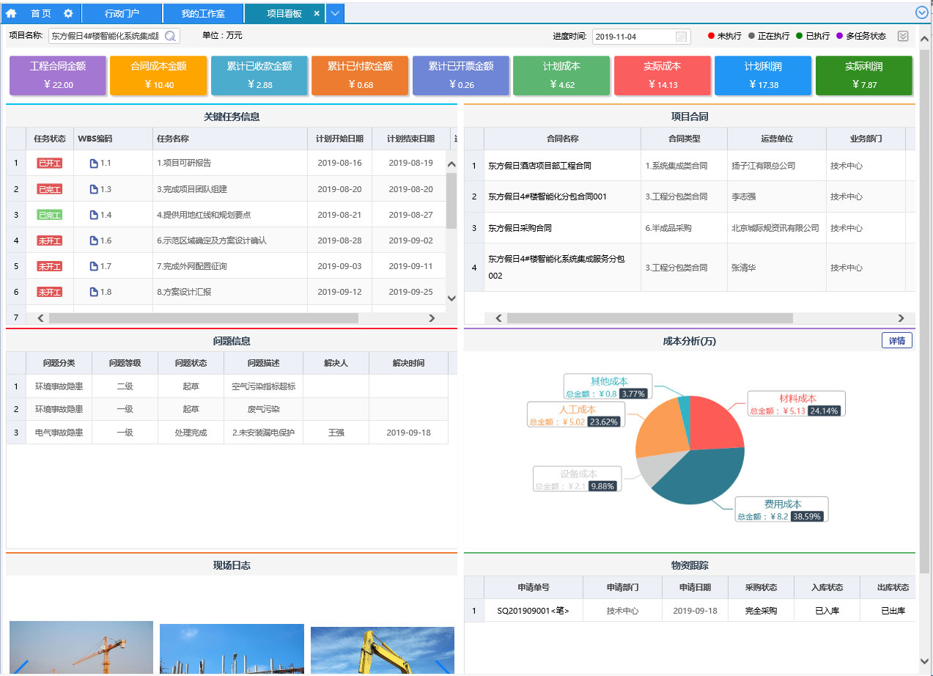Close the 项目看板 tab
Viewport: 933px width, 676px height.
[316, 13]
